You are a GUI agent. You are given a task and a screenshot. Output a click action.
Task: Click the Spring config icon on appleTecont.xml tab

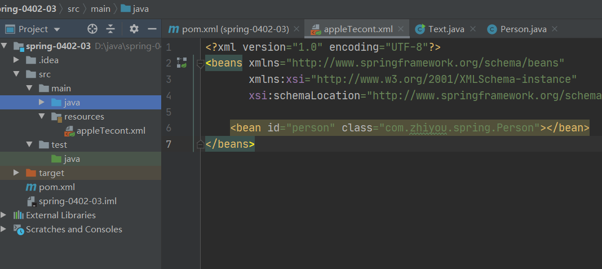[316, 29]
